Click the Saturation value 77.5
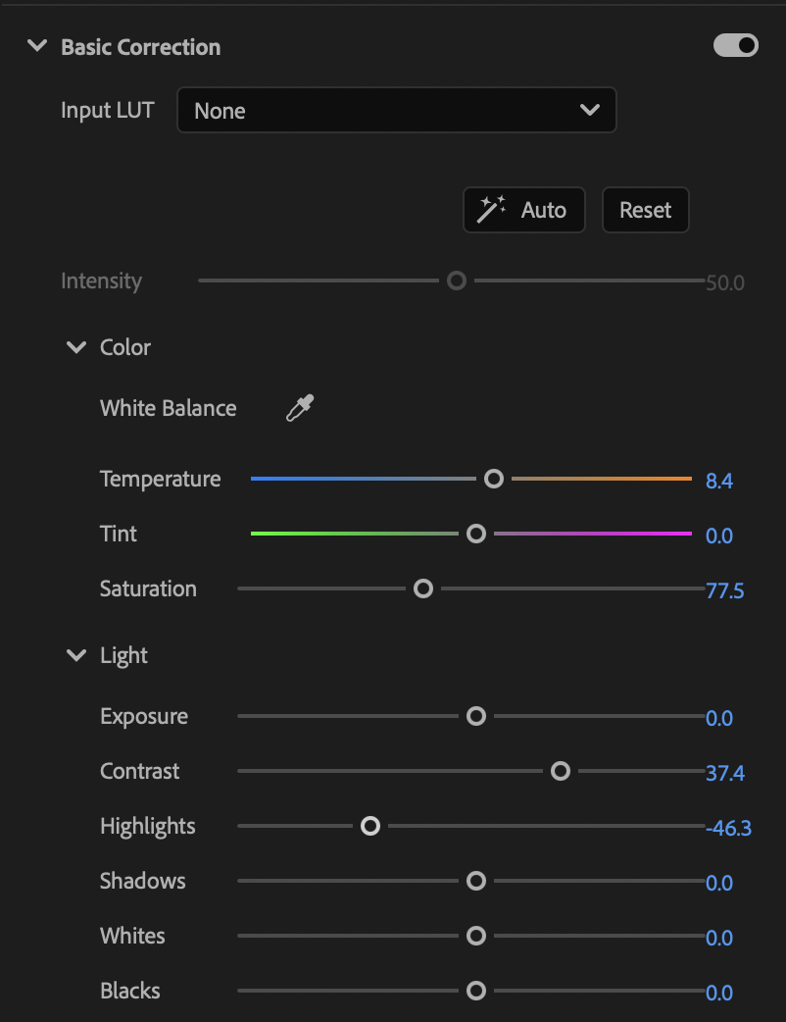This screenshot has width=786, height=1022. (x=725, y=590)
